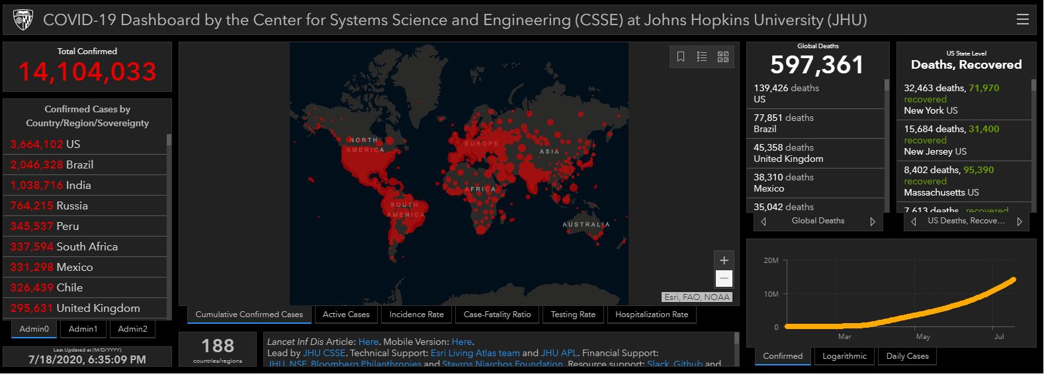Go to next Global Deaths panel arrow
Viewport: 1044px width, 374px height.
[872, 221]
